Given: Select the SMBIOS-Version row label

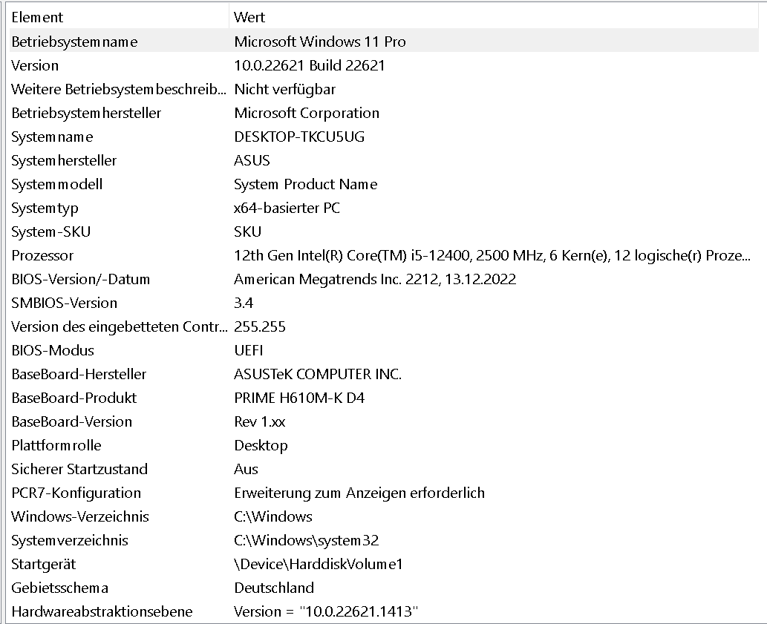Looking at the screenshot, I should [x=64, y=303].
